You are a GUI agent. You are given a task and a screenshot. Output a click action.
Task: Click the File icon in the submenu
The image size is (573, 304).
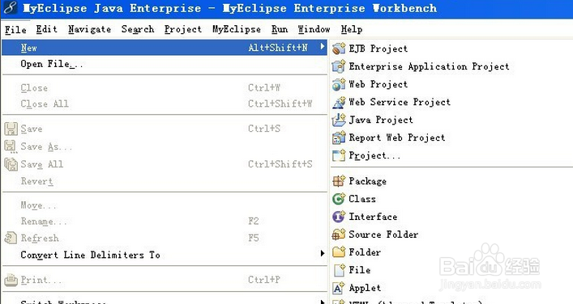point(339,270)
